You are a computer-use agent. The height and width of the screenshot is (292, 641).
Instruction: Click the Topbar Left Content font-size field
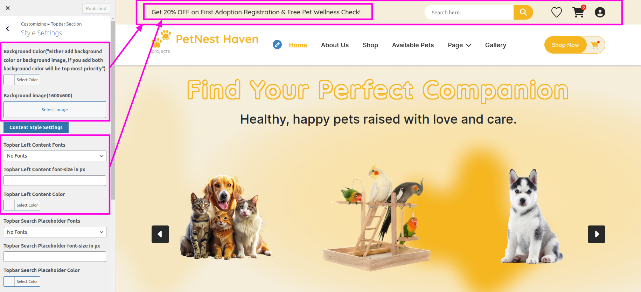[x=55, y=181]
